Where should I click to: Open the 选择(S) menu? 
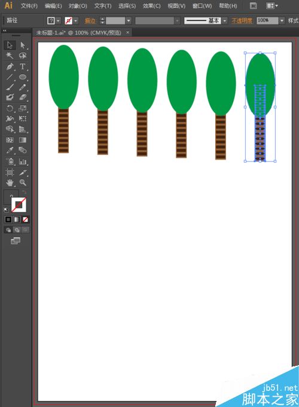pos(127,6)
